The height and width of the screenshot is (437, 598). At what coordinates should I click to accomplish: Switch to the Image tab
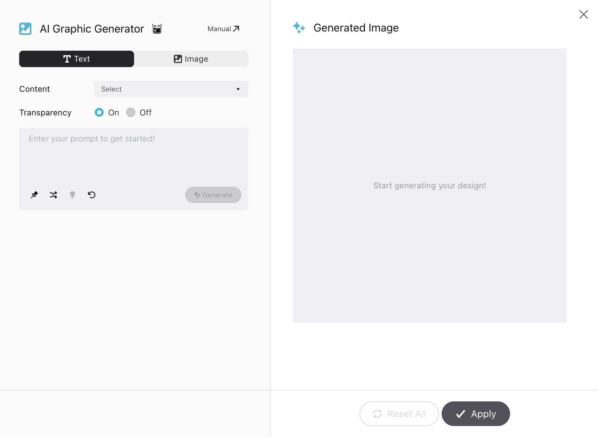191,59
